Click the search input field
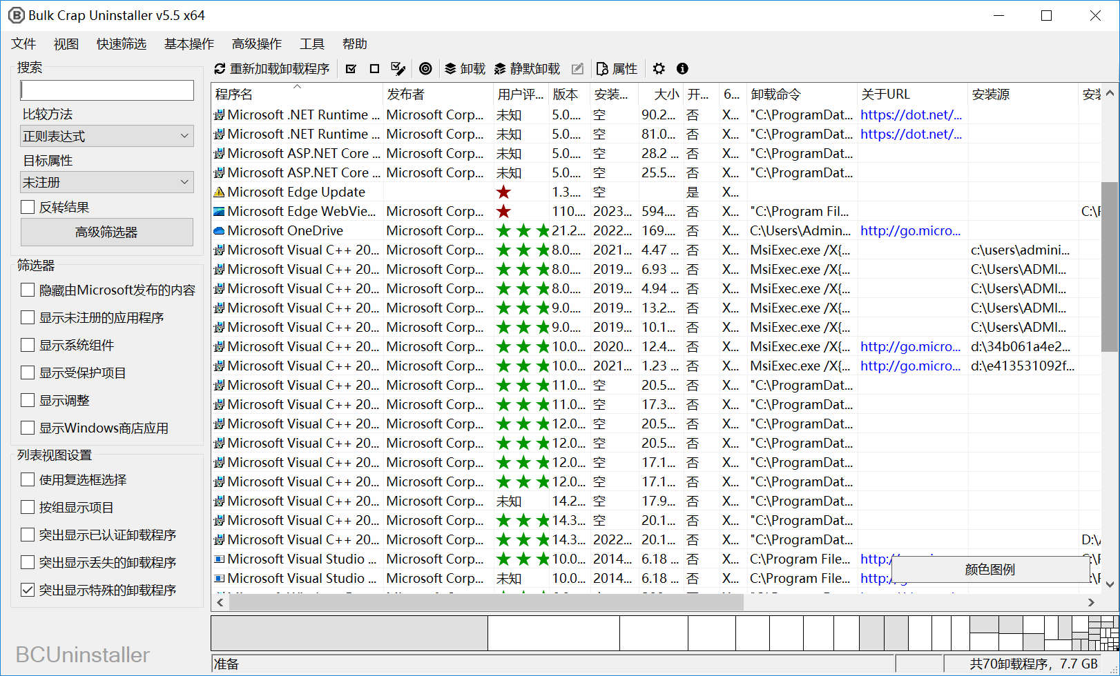Screen dimensions: 1120x676 click(107, 90)
